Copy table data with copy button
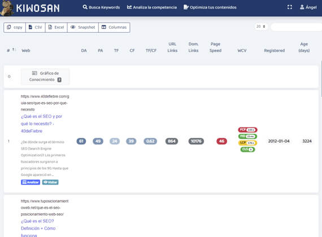This screenshot has width=322, height=237. 15,27
